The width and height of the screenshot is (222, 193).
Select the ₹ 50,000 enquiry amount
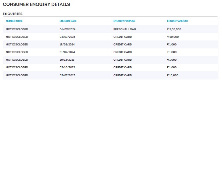(x=173, y=37)
